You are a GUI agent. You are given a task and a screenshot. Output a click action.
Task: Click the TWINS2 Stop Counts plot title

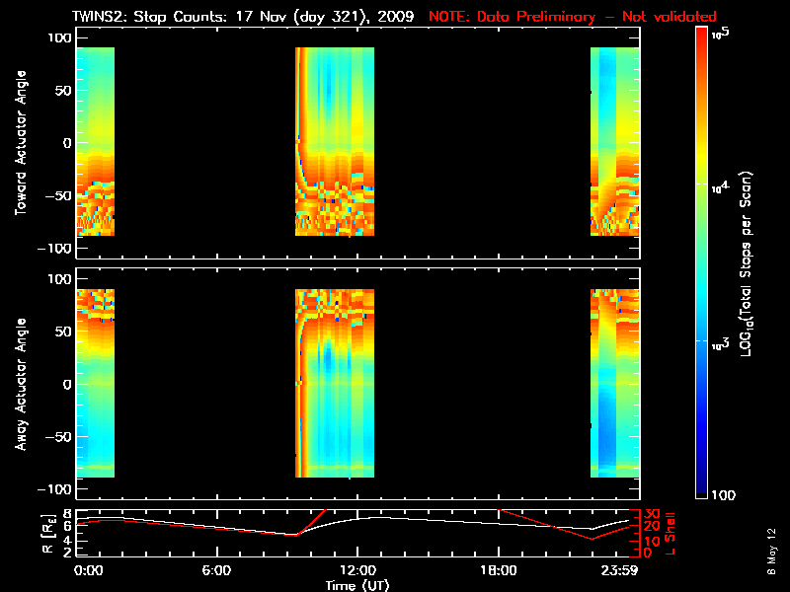coord(243,16)
